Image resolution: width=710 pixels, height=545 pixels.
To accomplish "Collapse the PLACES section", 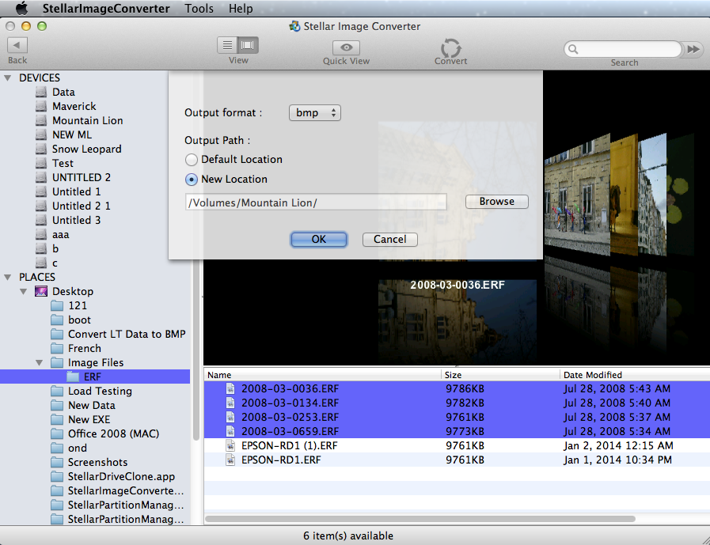I will 8,277.
